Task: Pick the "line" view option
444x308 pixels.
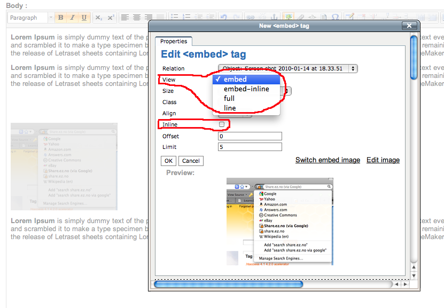Action: tap(230, 108)
